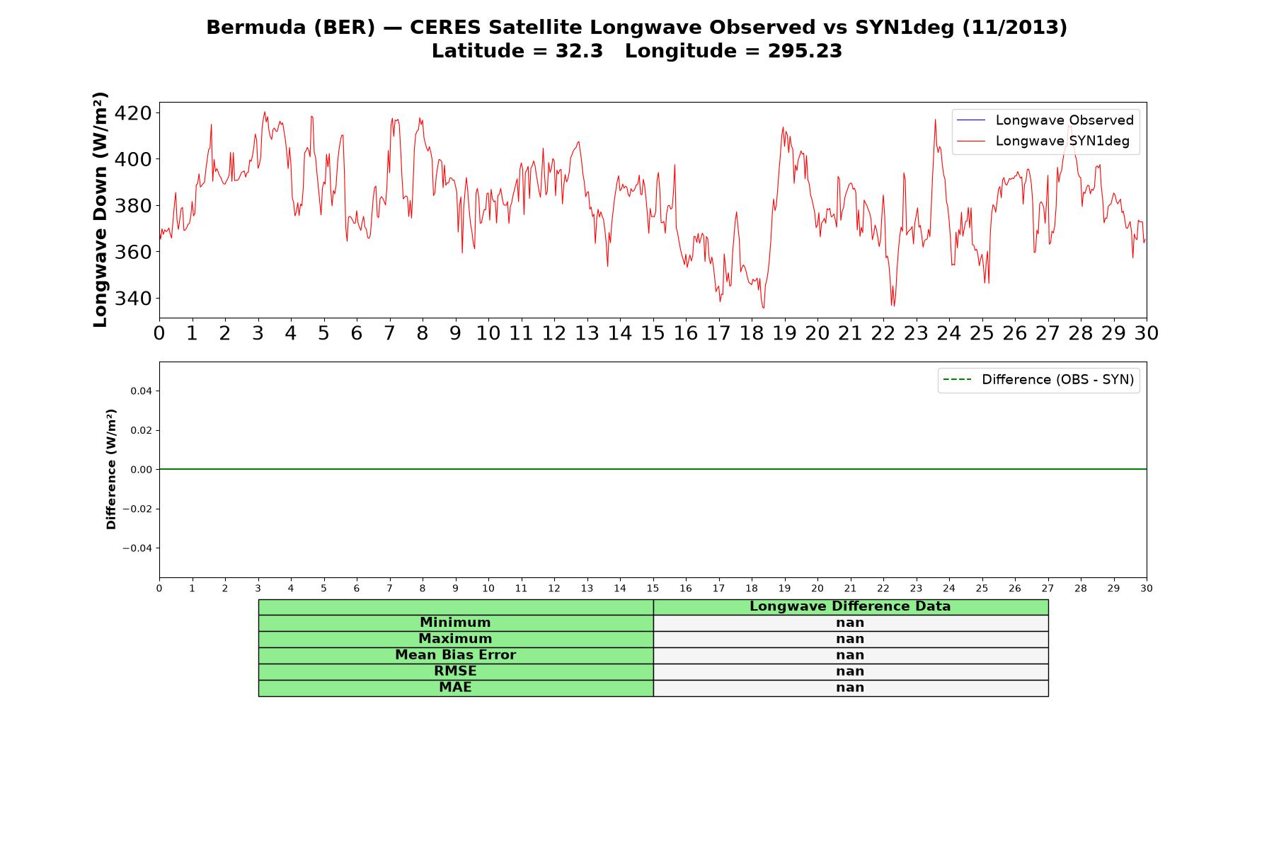
Task: Click the red SYN1deg legend line swatch
Action: coord(971,141)
